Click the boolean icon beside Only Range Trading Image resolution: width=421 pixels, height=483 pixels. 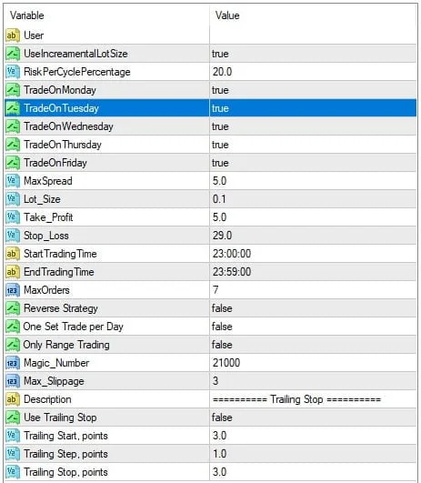[13, 345]
